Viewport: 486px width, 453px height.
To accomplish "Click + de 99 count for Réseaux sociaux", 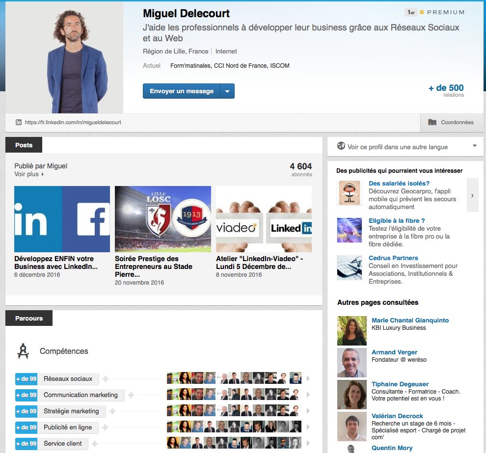I will coord(27,378).
